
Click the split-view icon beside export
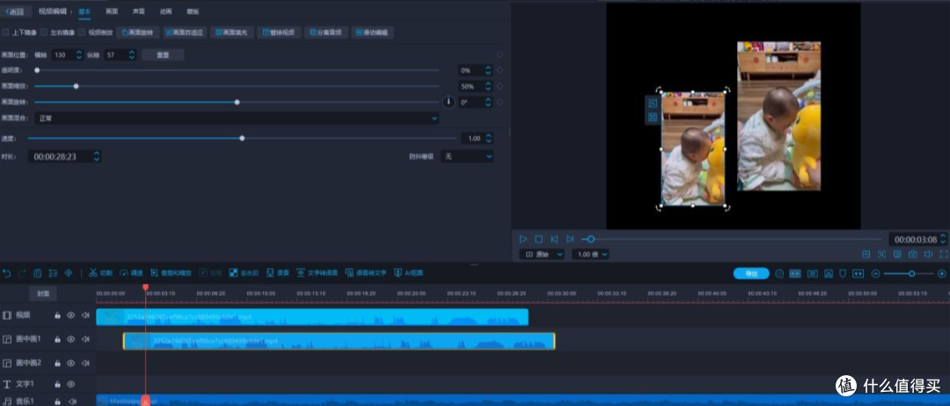click(x=813, y=273)
